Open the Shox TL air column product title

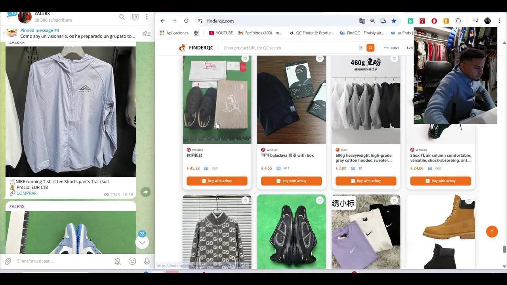point(440,158)
